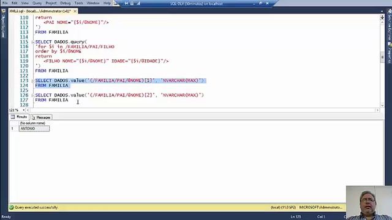Open the Properties side panel

point(390,53)
